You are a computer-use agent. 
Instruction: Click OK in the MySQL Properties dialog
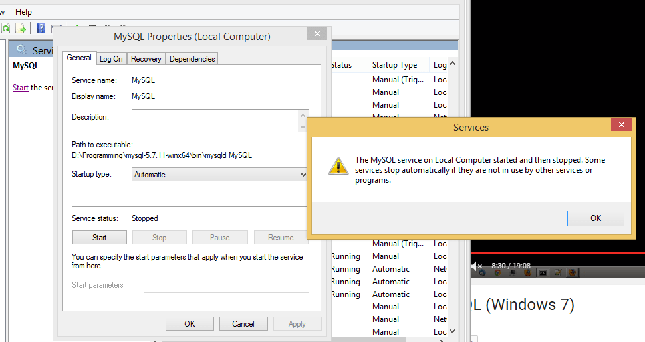[190, 324]
